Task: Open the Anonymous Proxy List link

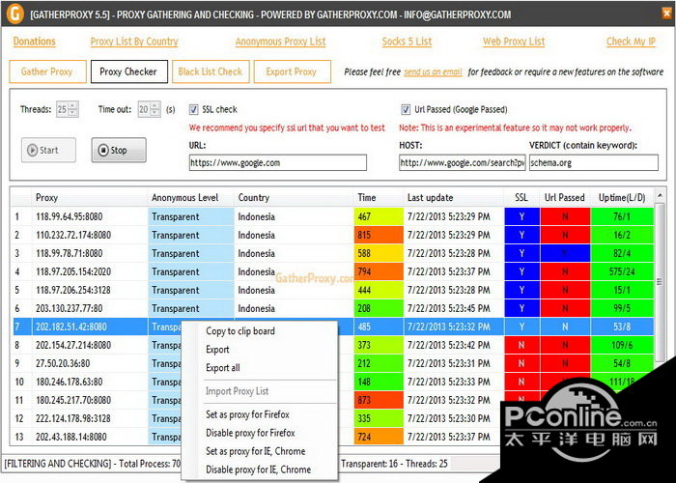Action: coord(281,42)
